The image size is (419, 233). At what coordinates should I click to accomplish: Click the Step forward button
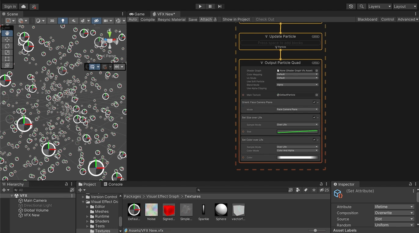click(220, 6)
